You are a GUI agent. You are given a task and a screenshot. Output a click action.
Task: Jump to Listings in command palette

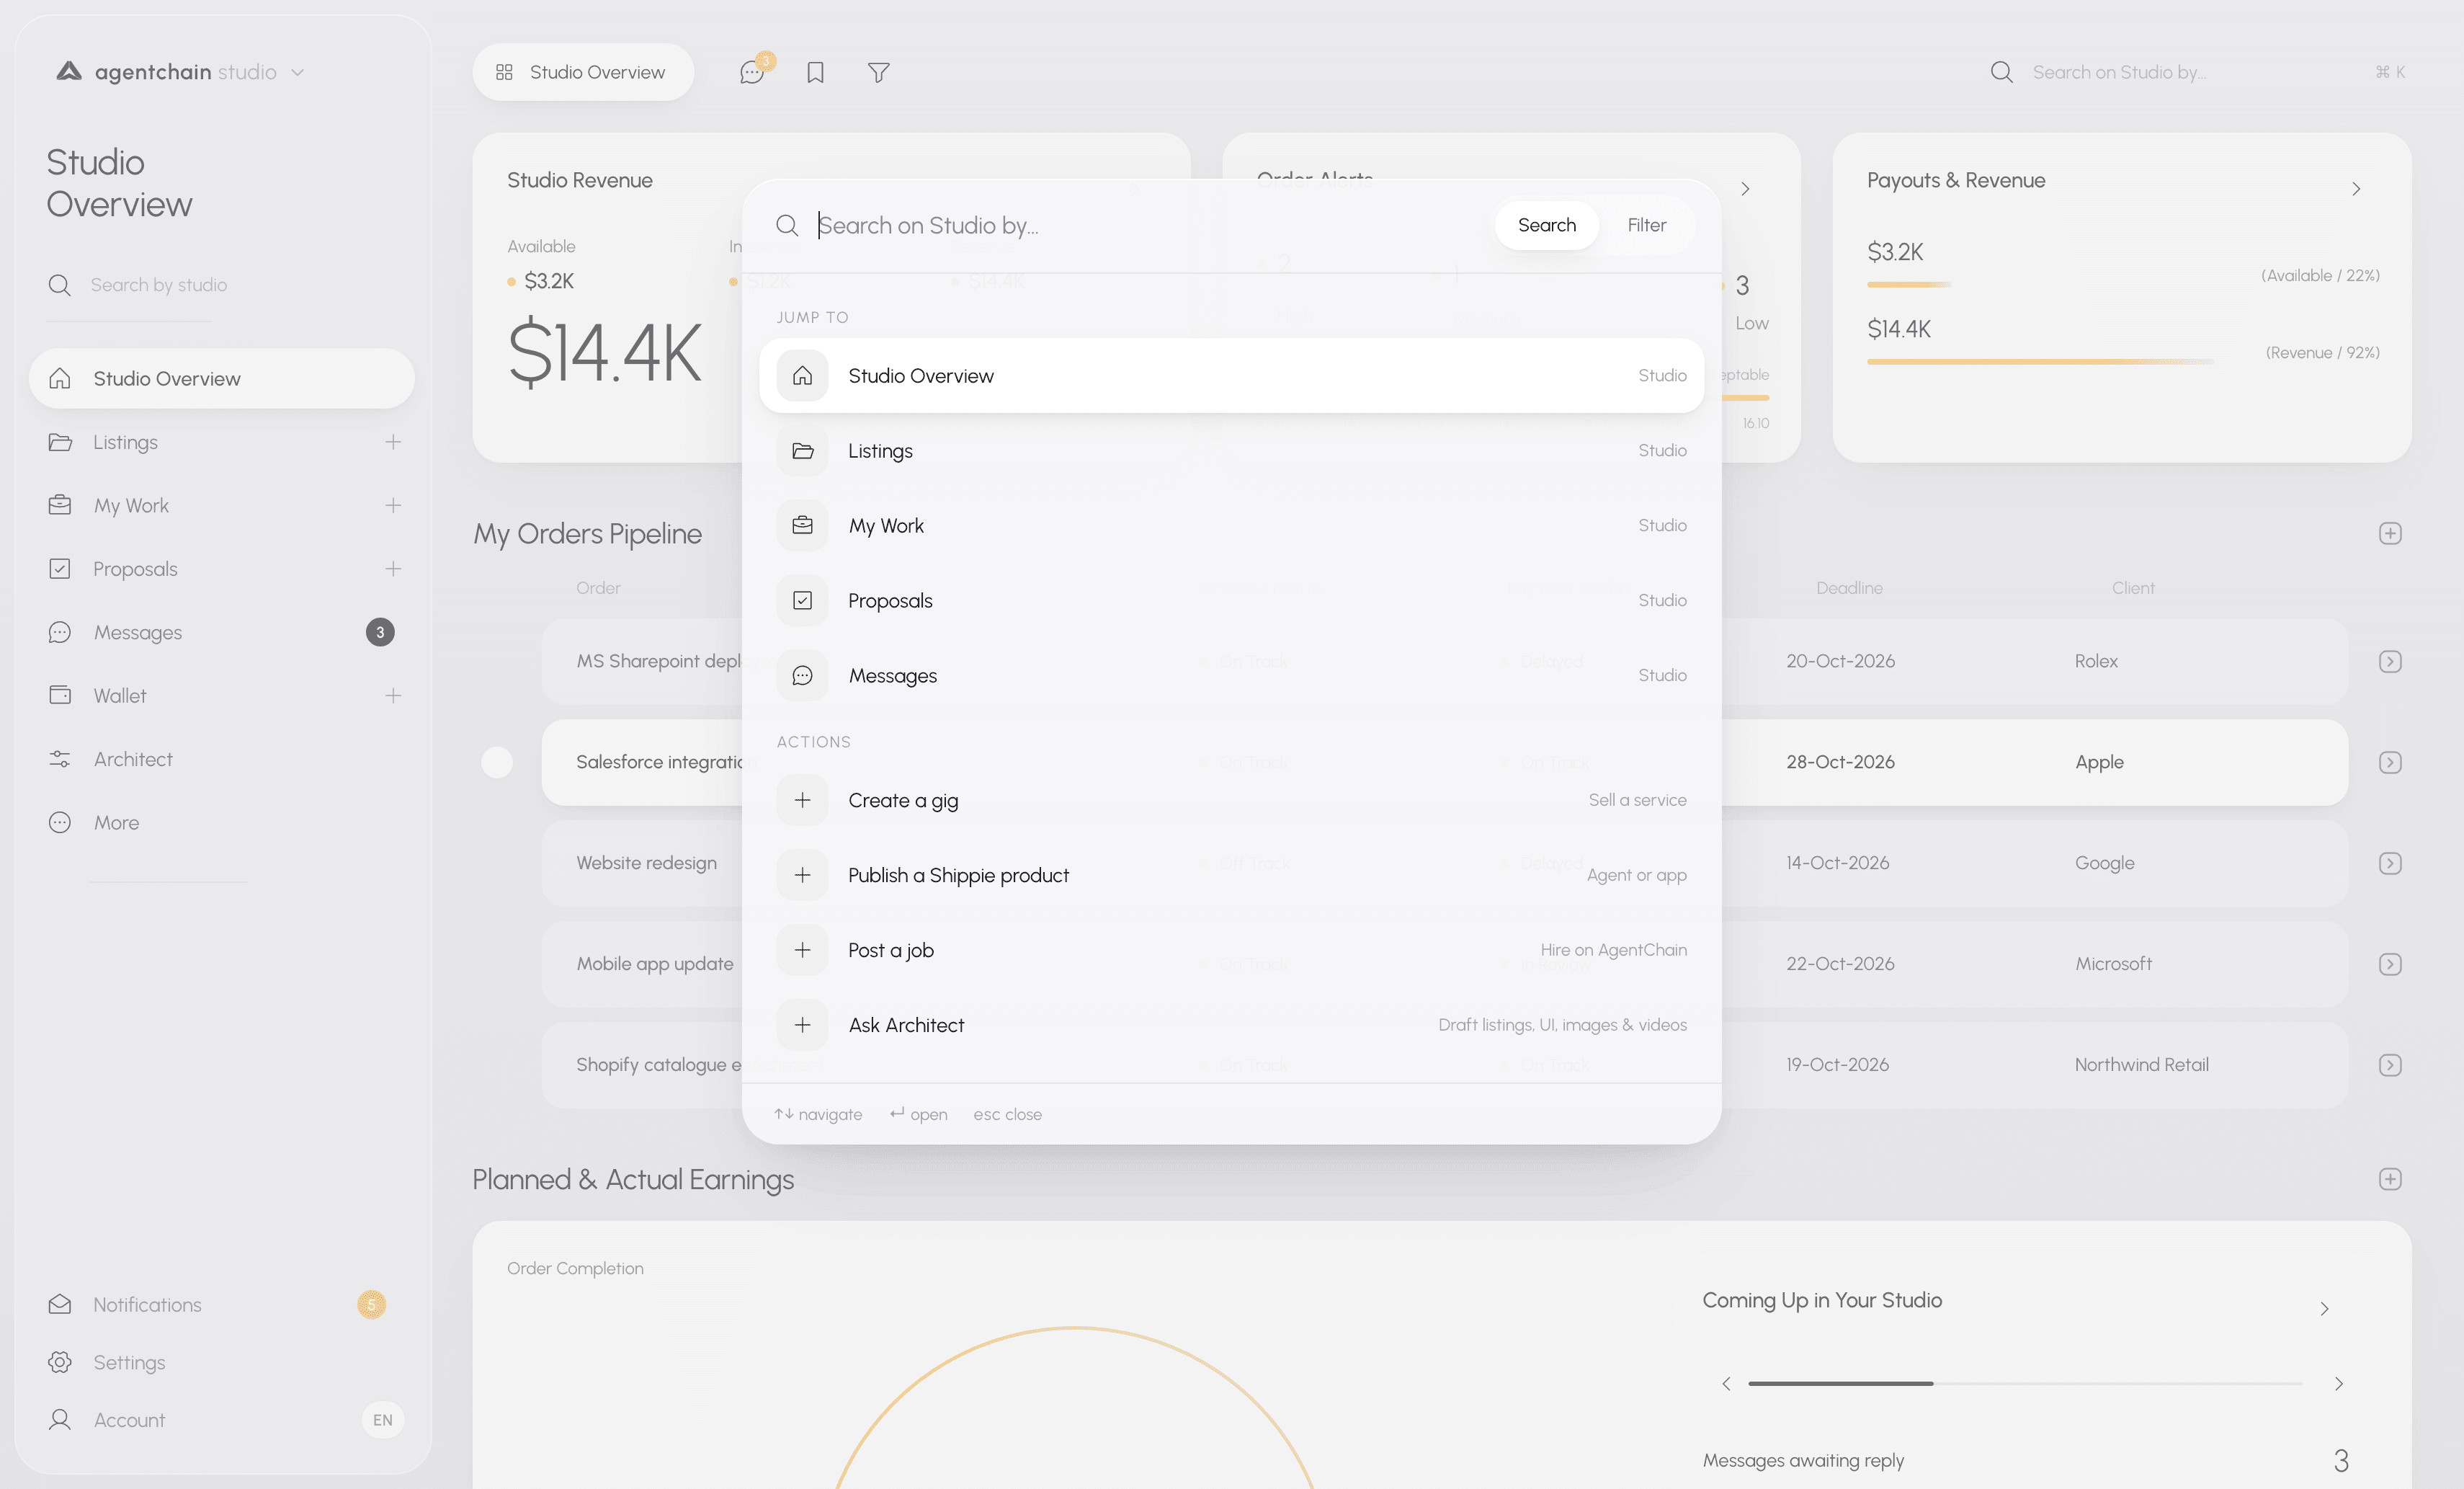tap(1231, 450)
